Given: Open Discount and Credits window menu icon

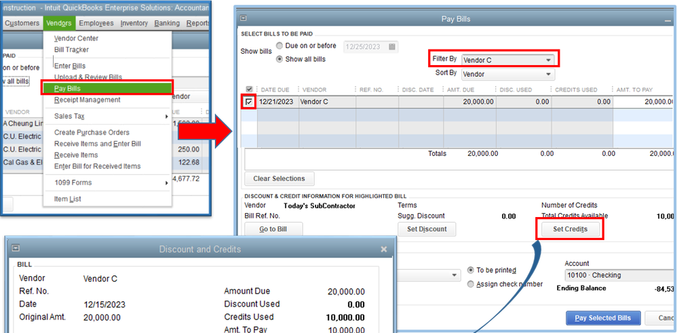Looking at the screenshot, I should [x=16, y=248].
